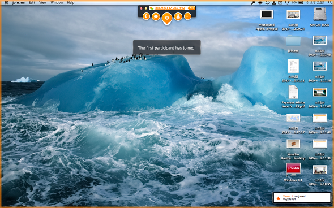Select the screenshot thumbnail ending 2.11.46

320,124
